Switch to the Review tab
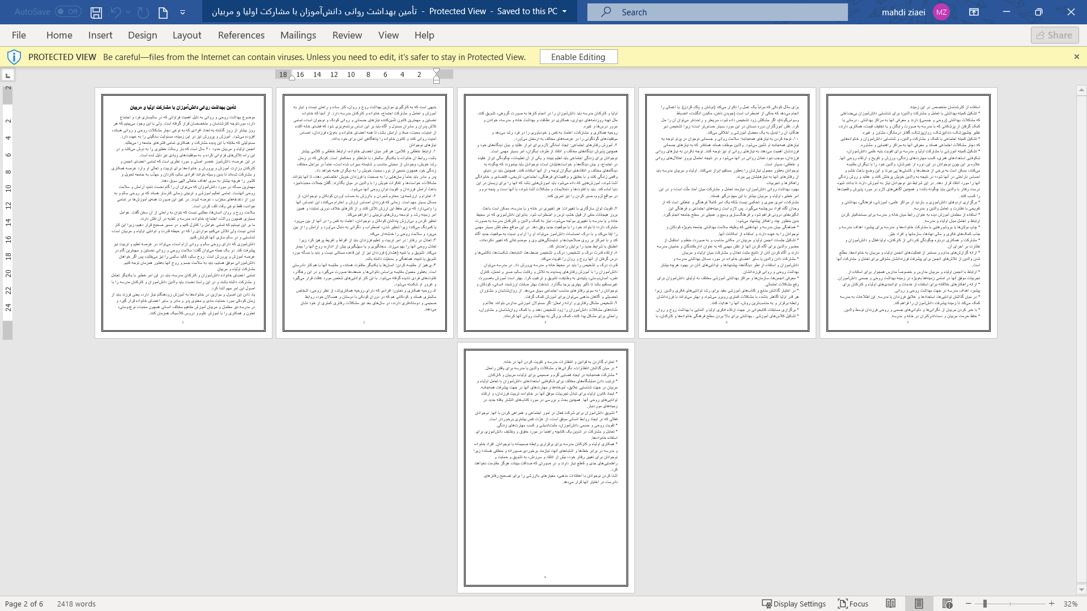The image size is (1087, 611). 347,35
